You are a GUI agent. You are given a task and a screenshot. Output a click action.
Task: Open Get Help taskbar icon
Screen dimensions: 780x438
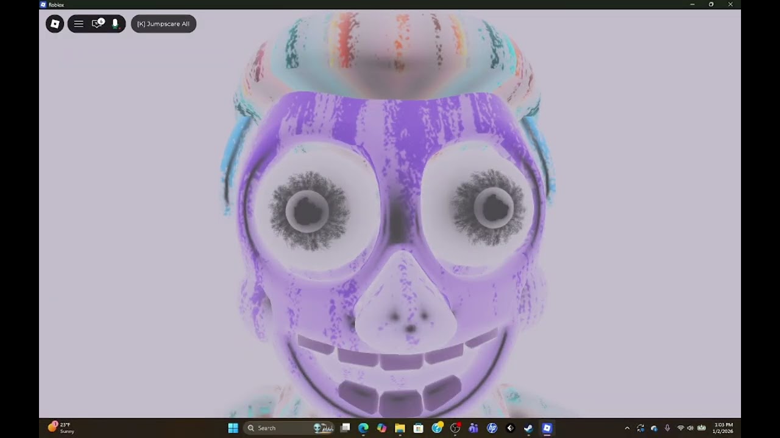click(437, 428)
